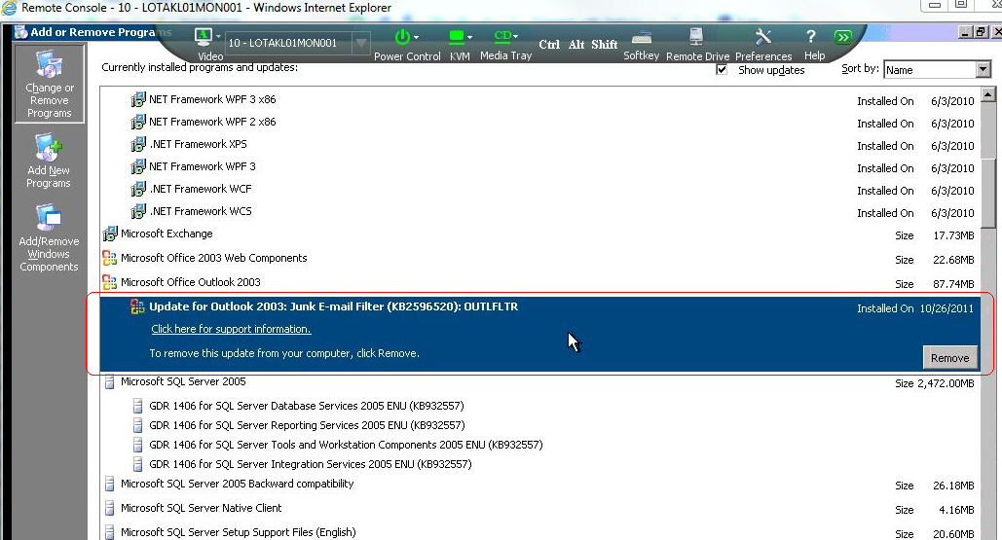Open the Media Tray CD icon
The image size is (1002, 540).
click(x=502, y=36)
